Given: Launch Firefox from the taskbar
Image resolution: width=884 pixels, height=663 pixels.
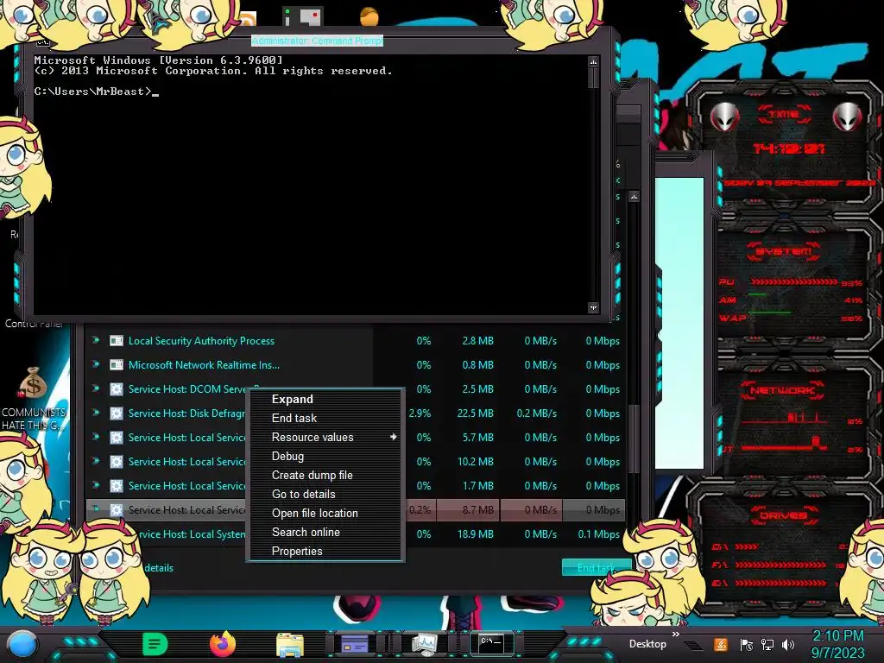Looking at the screenshot, I should click(x=223, y=644).
